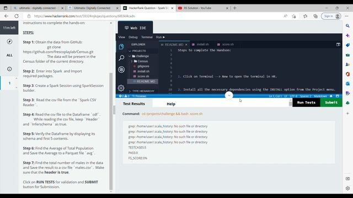Select README.MD in explorer tree
The height and width of the screenshot is (198, 353).
pos(143,81)
